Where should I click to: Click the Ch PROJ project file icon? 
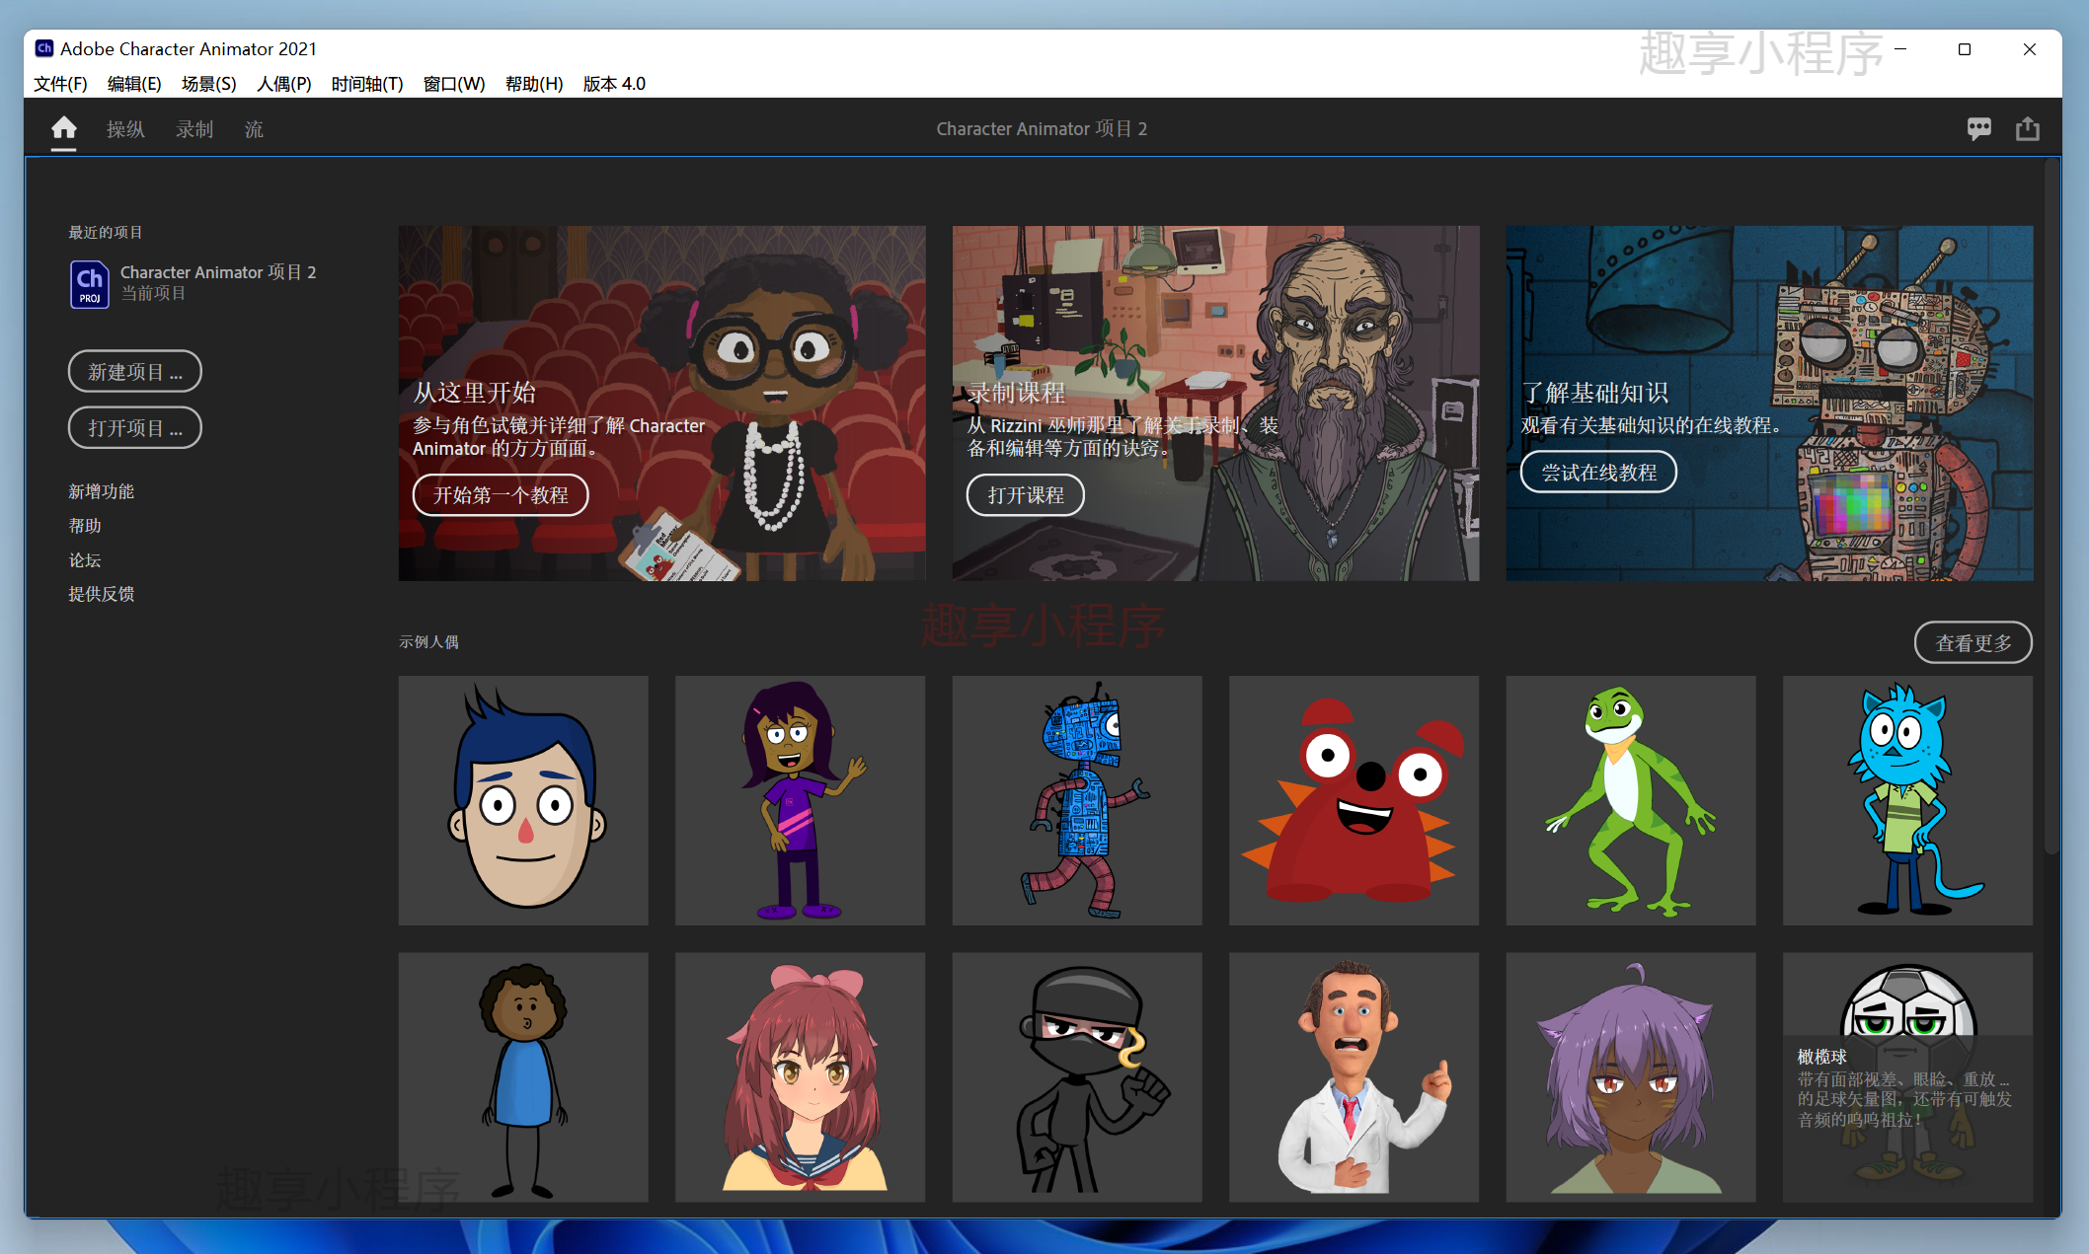pos(90,284)
